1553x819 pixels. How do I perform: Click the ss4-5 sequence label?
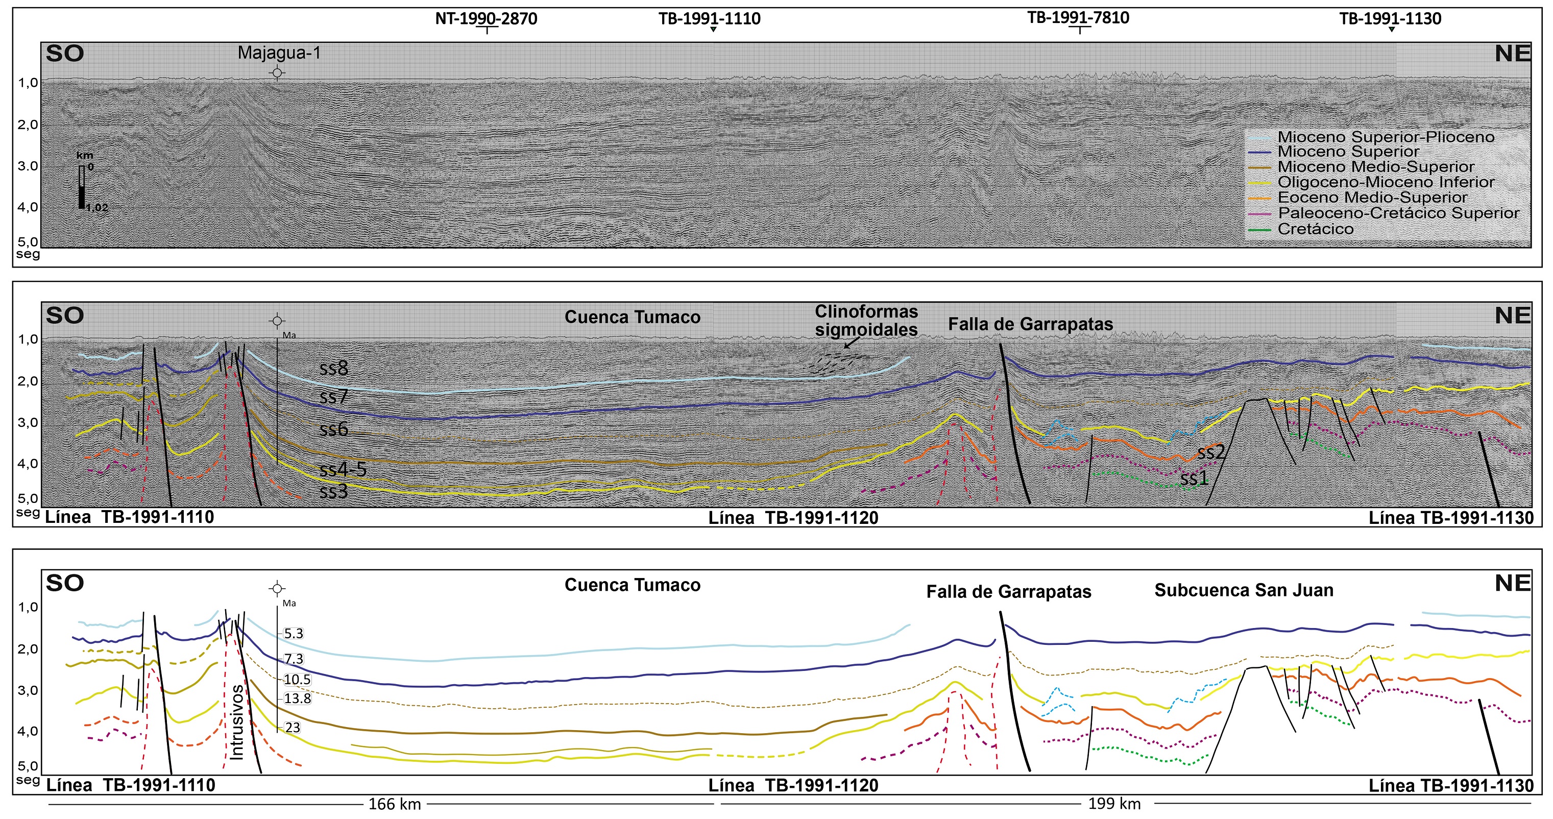tap(343, 469)
